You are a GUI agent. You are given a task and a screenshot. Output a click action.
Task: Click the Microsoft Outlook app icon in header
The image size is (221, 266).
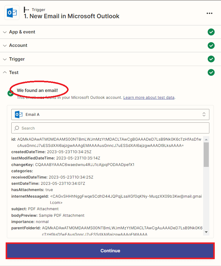pos(12,13)
